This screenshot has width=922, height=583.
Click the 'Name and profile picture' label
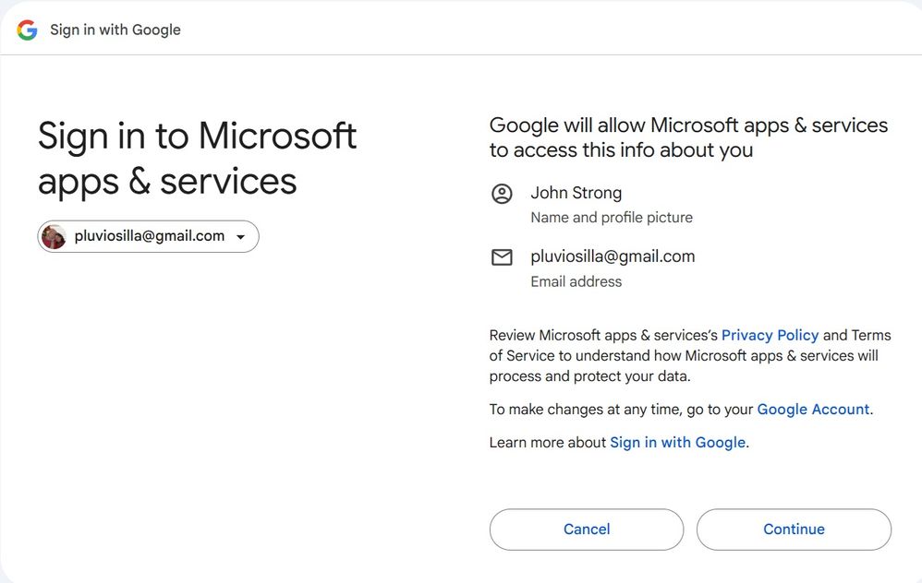[611, 218]
